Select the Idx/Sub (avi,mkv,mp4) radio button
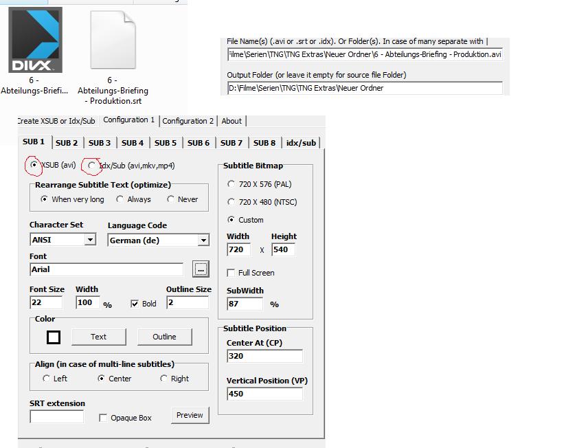Viewport: 586px width, 448px height. click(x=91, y=166)
